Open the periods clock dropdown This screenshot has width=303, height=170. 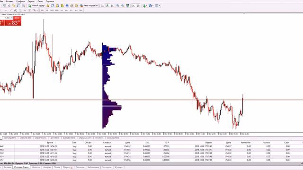(x=151, y=6)
